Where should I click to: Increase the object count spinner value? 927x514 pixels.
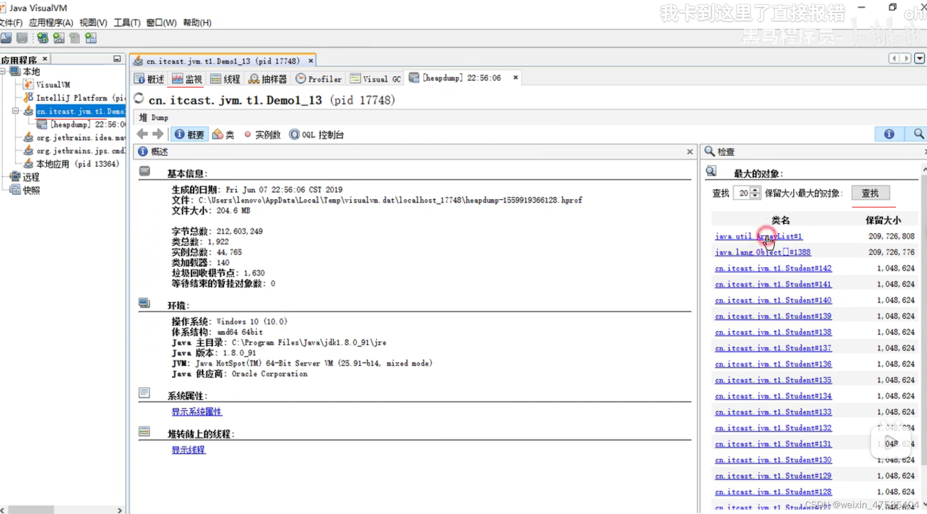755,190
